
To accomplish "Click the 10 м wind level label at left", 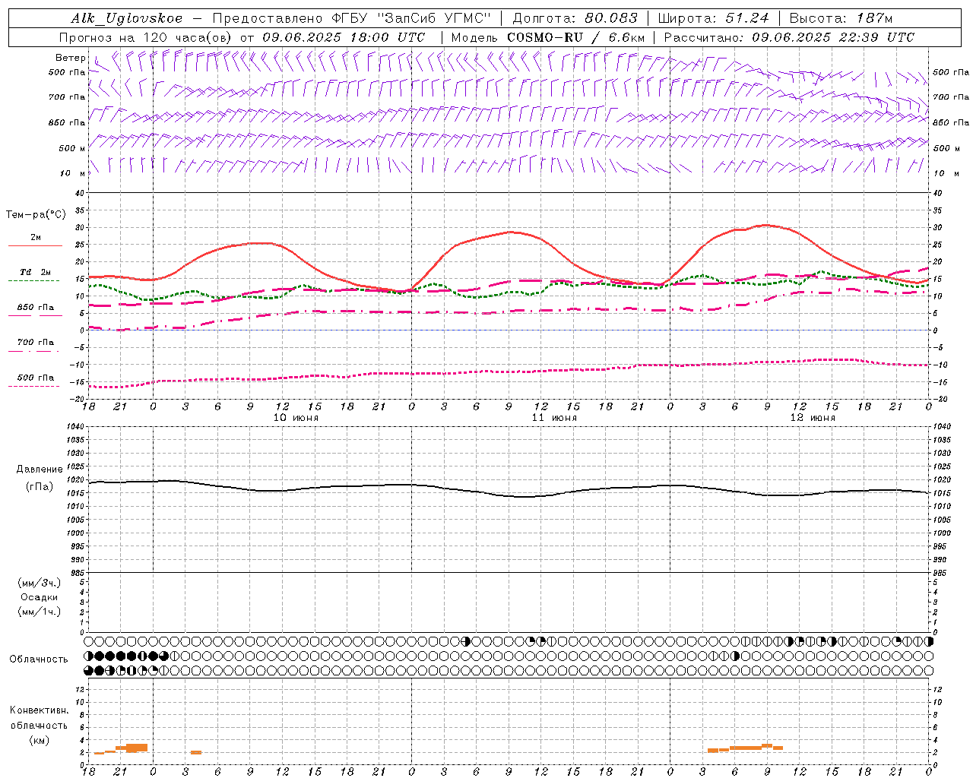I will 73,174.
